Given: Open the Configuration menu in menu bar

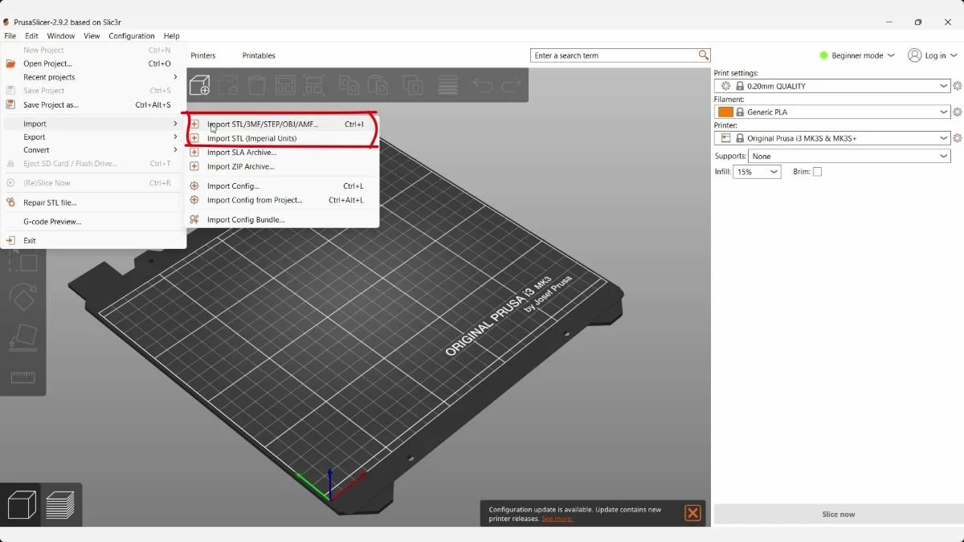Looking at the screenshot, I should click(132, 36).
